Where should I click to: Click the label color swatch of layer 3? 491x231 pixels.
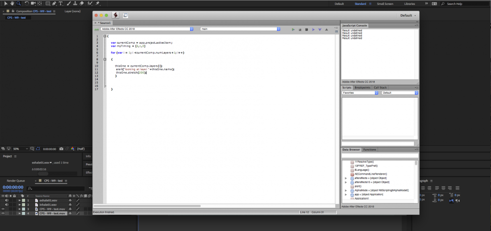[x=23, y=209]
